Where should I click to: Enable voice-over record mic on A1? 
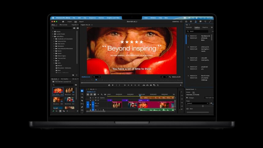(x=103, y=110)
